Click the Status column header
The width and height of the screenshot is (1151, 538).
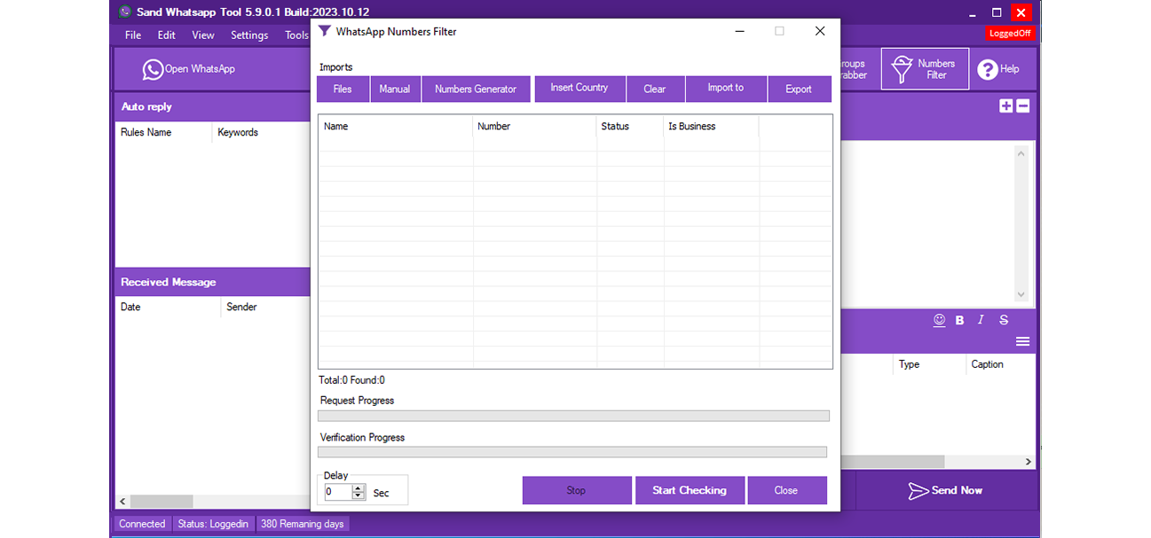tap(630, 127)
